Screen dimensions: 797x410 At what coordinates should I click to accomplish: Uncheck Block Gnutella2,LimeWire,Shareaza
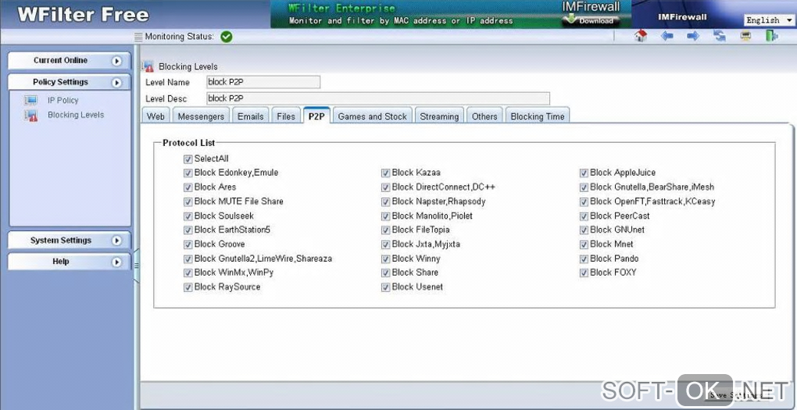[x=188, y=259]
